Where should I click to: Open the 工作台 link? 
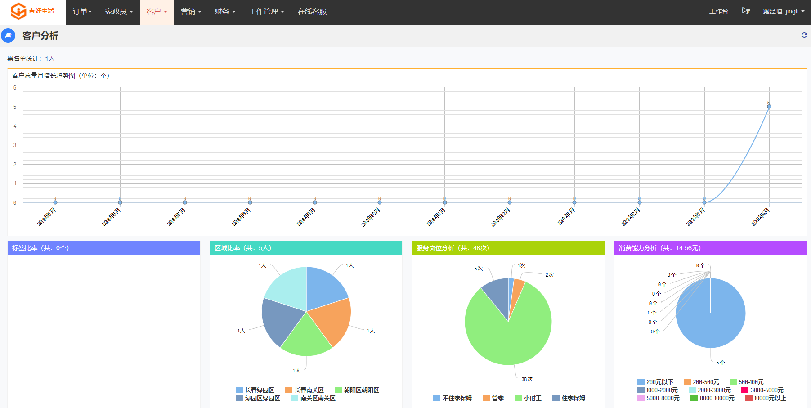click(x=719, y=12)
